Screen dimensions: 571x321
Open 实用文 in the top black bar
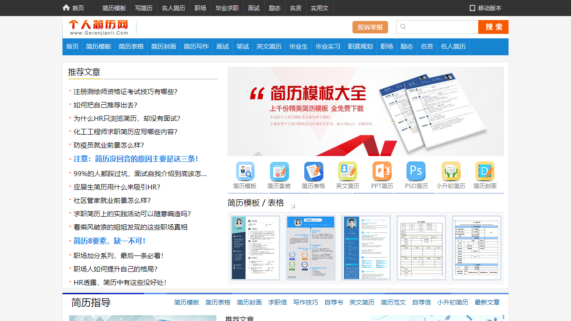click(319, 8)
